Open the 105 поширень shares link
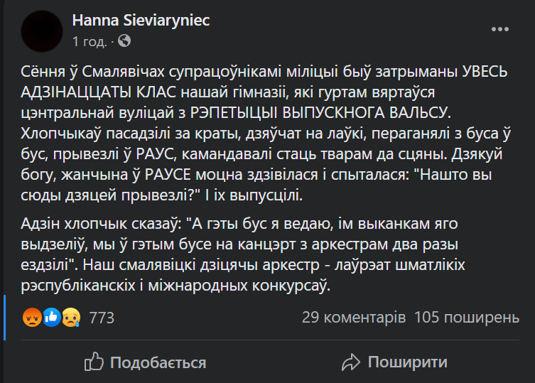Screen dimensions: 535x383 click(x=467, y=318)
